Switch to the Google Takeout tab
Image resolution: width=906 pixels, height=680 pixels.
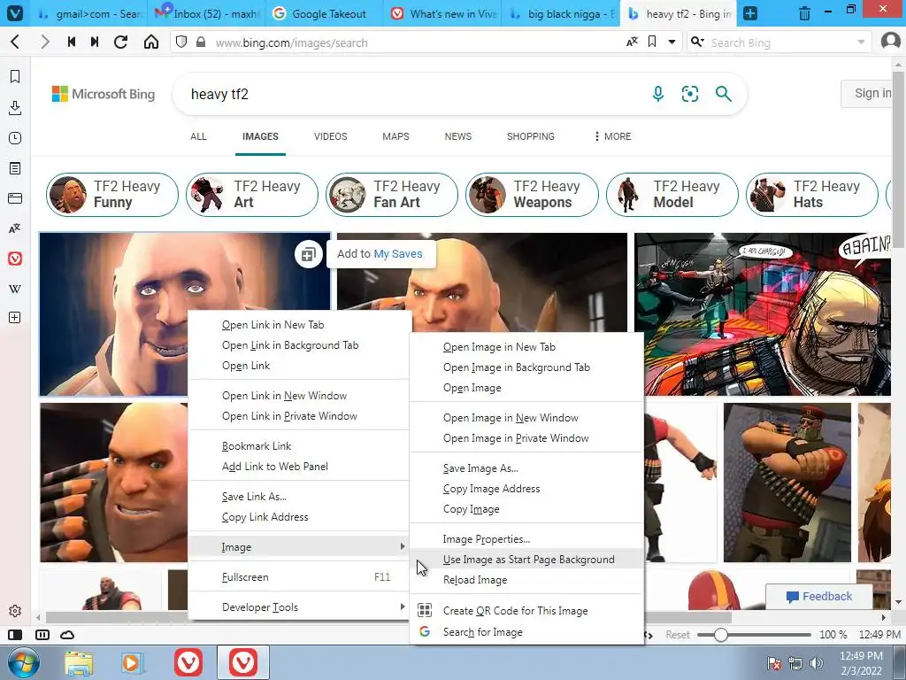coord(324,13)
